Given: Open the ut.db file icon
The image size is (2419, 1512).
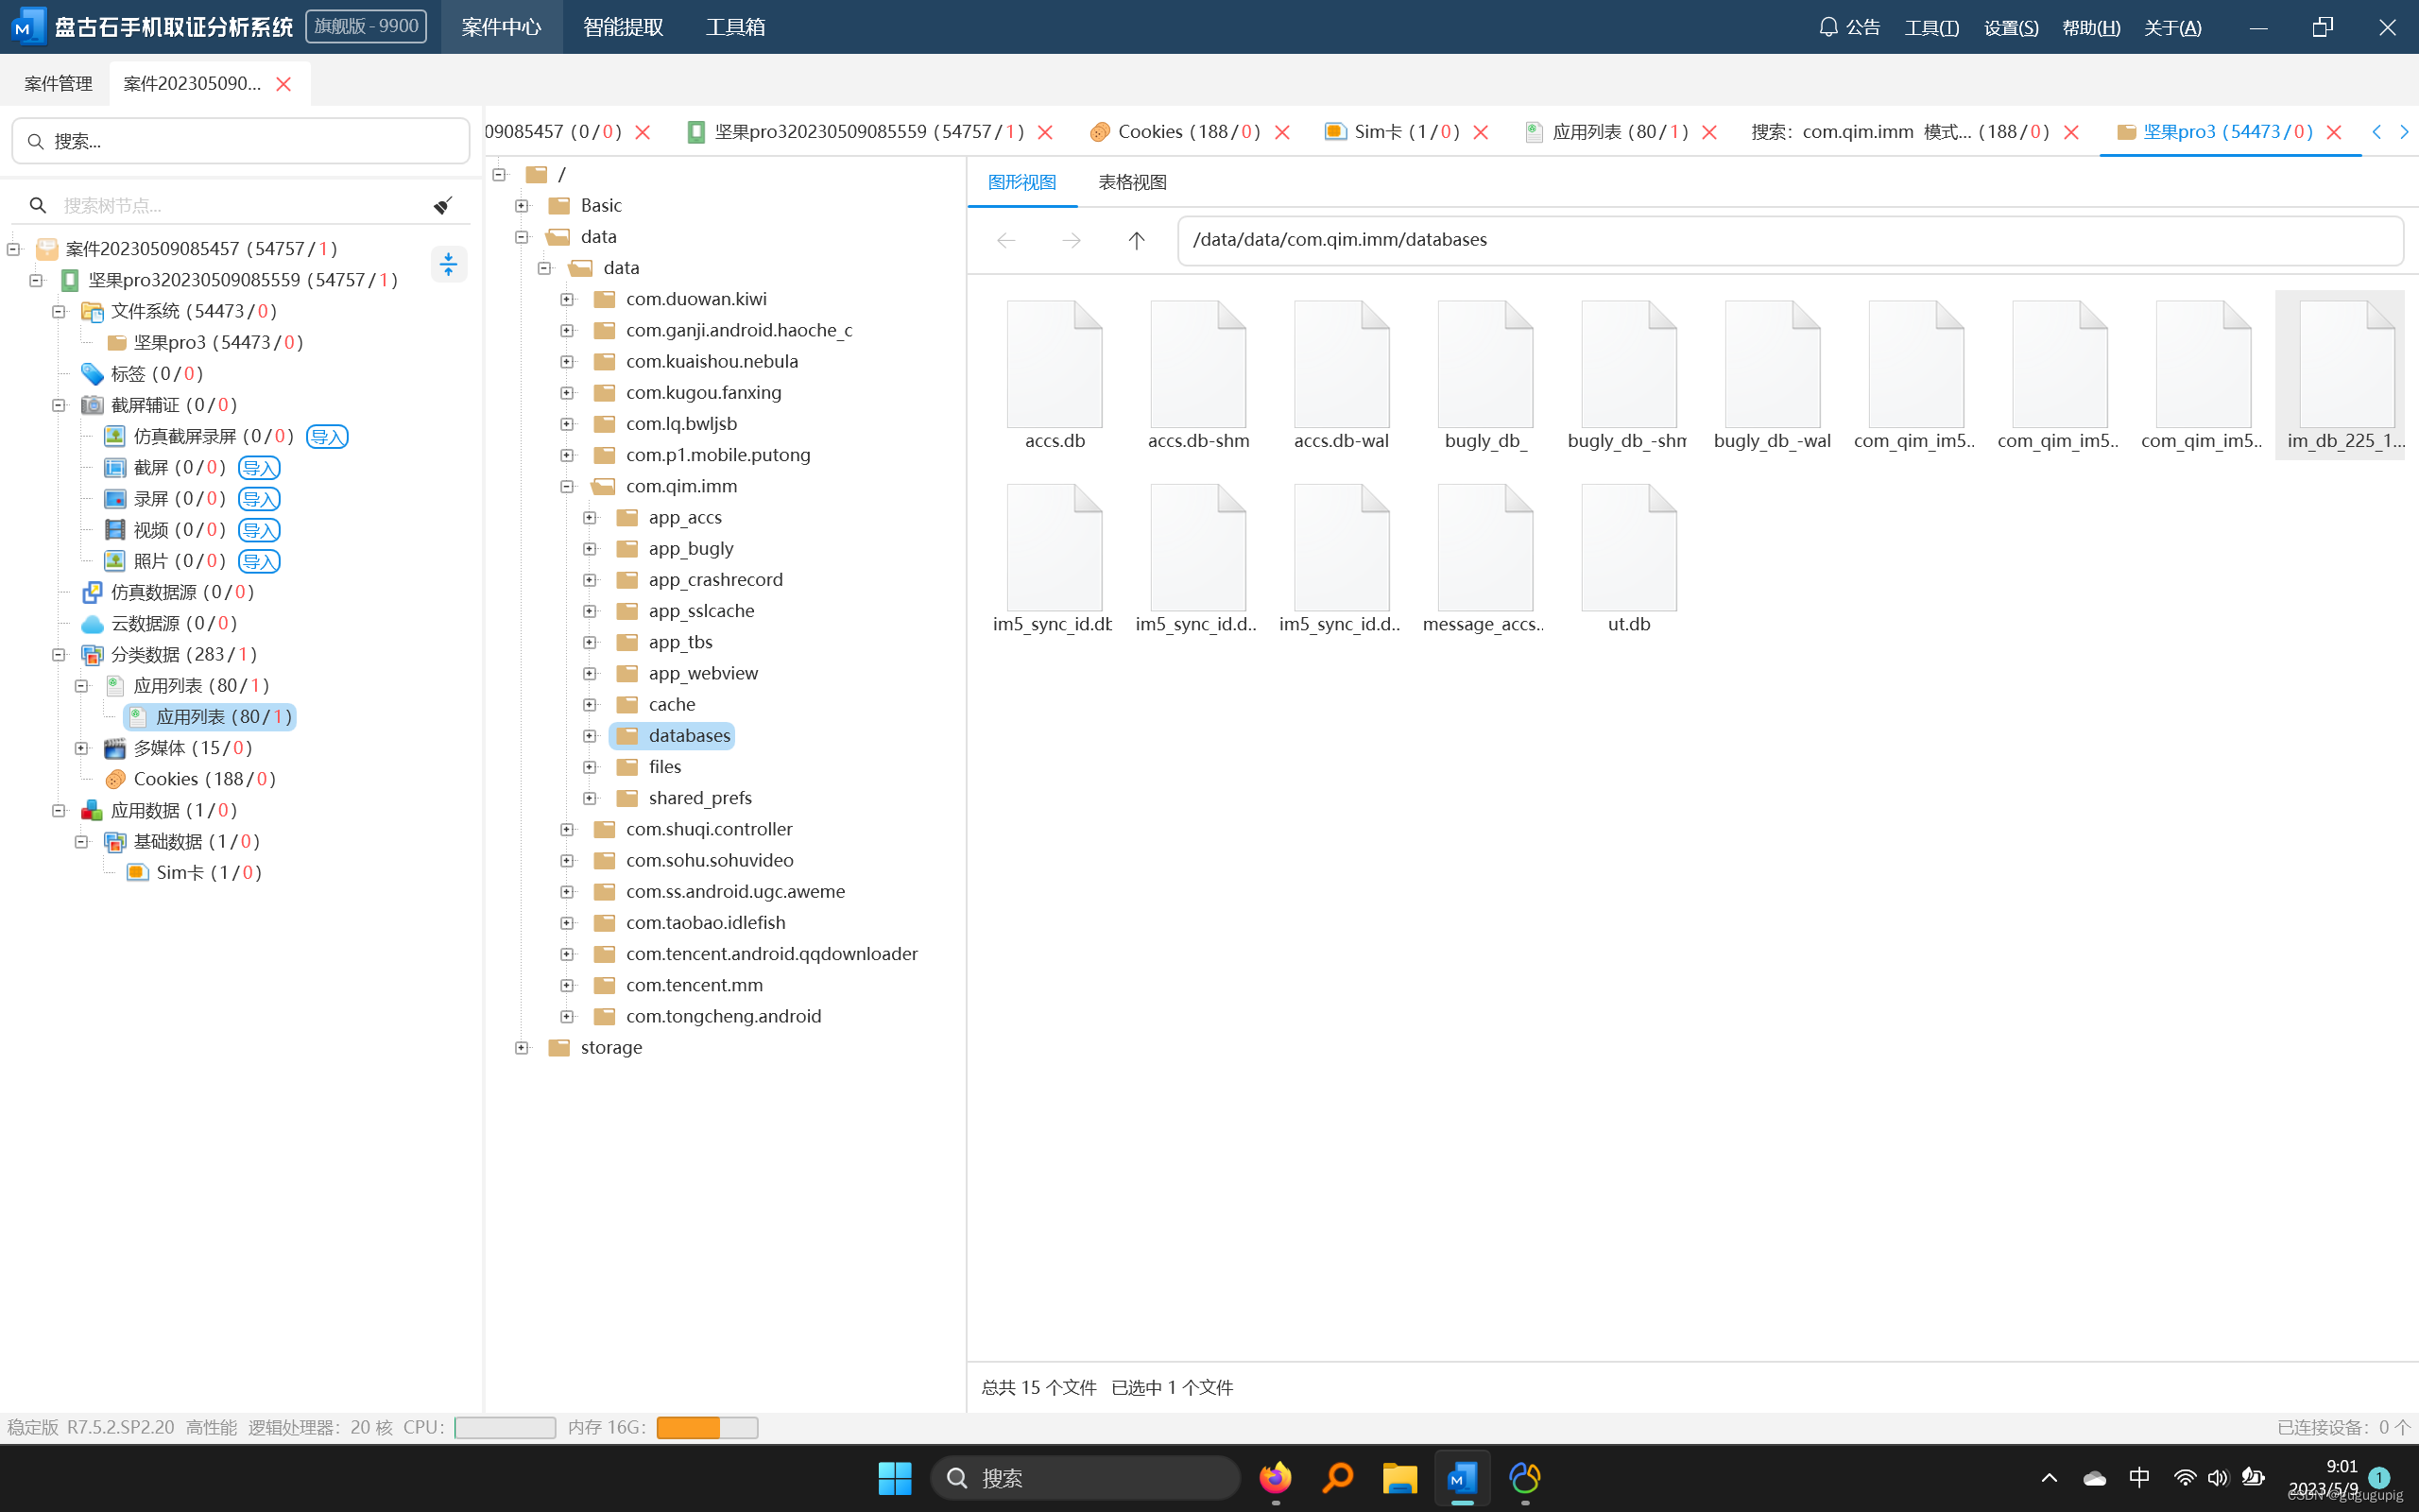Looking at the screenshot, I should pos(1628,549).
